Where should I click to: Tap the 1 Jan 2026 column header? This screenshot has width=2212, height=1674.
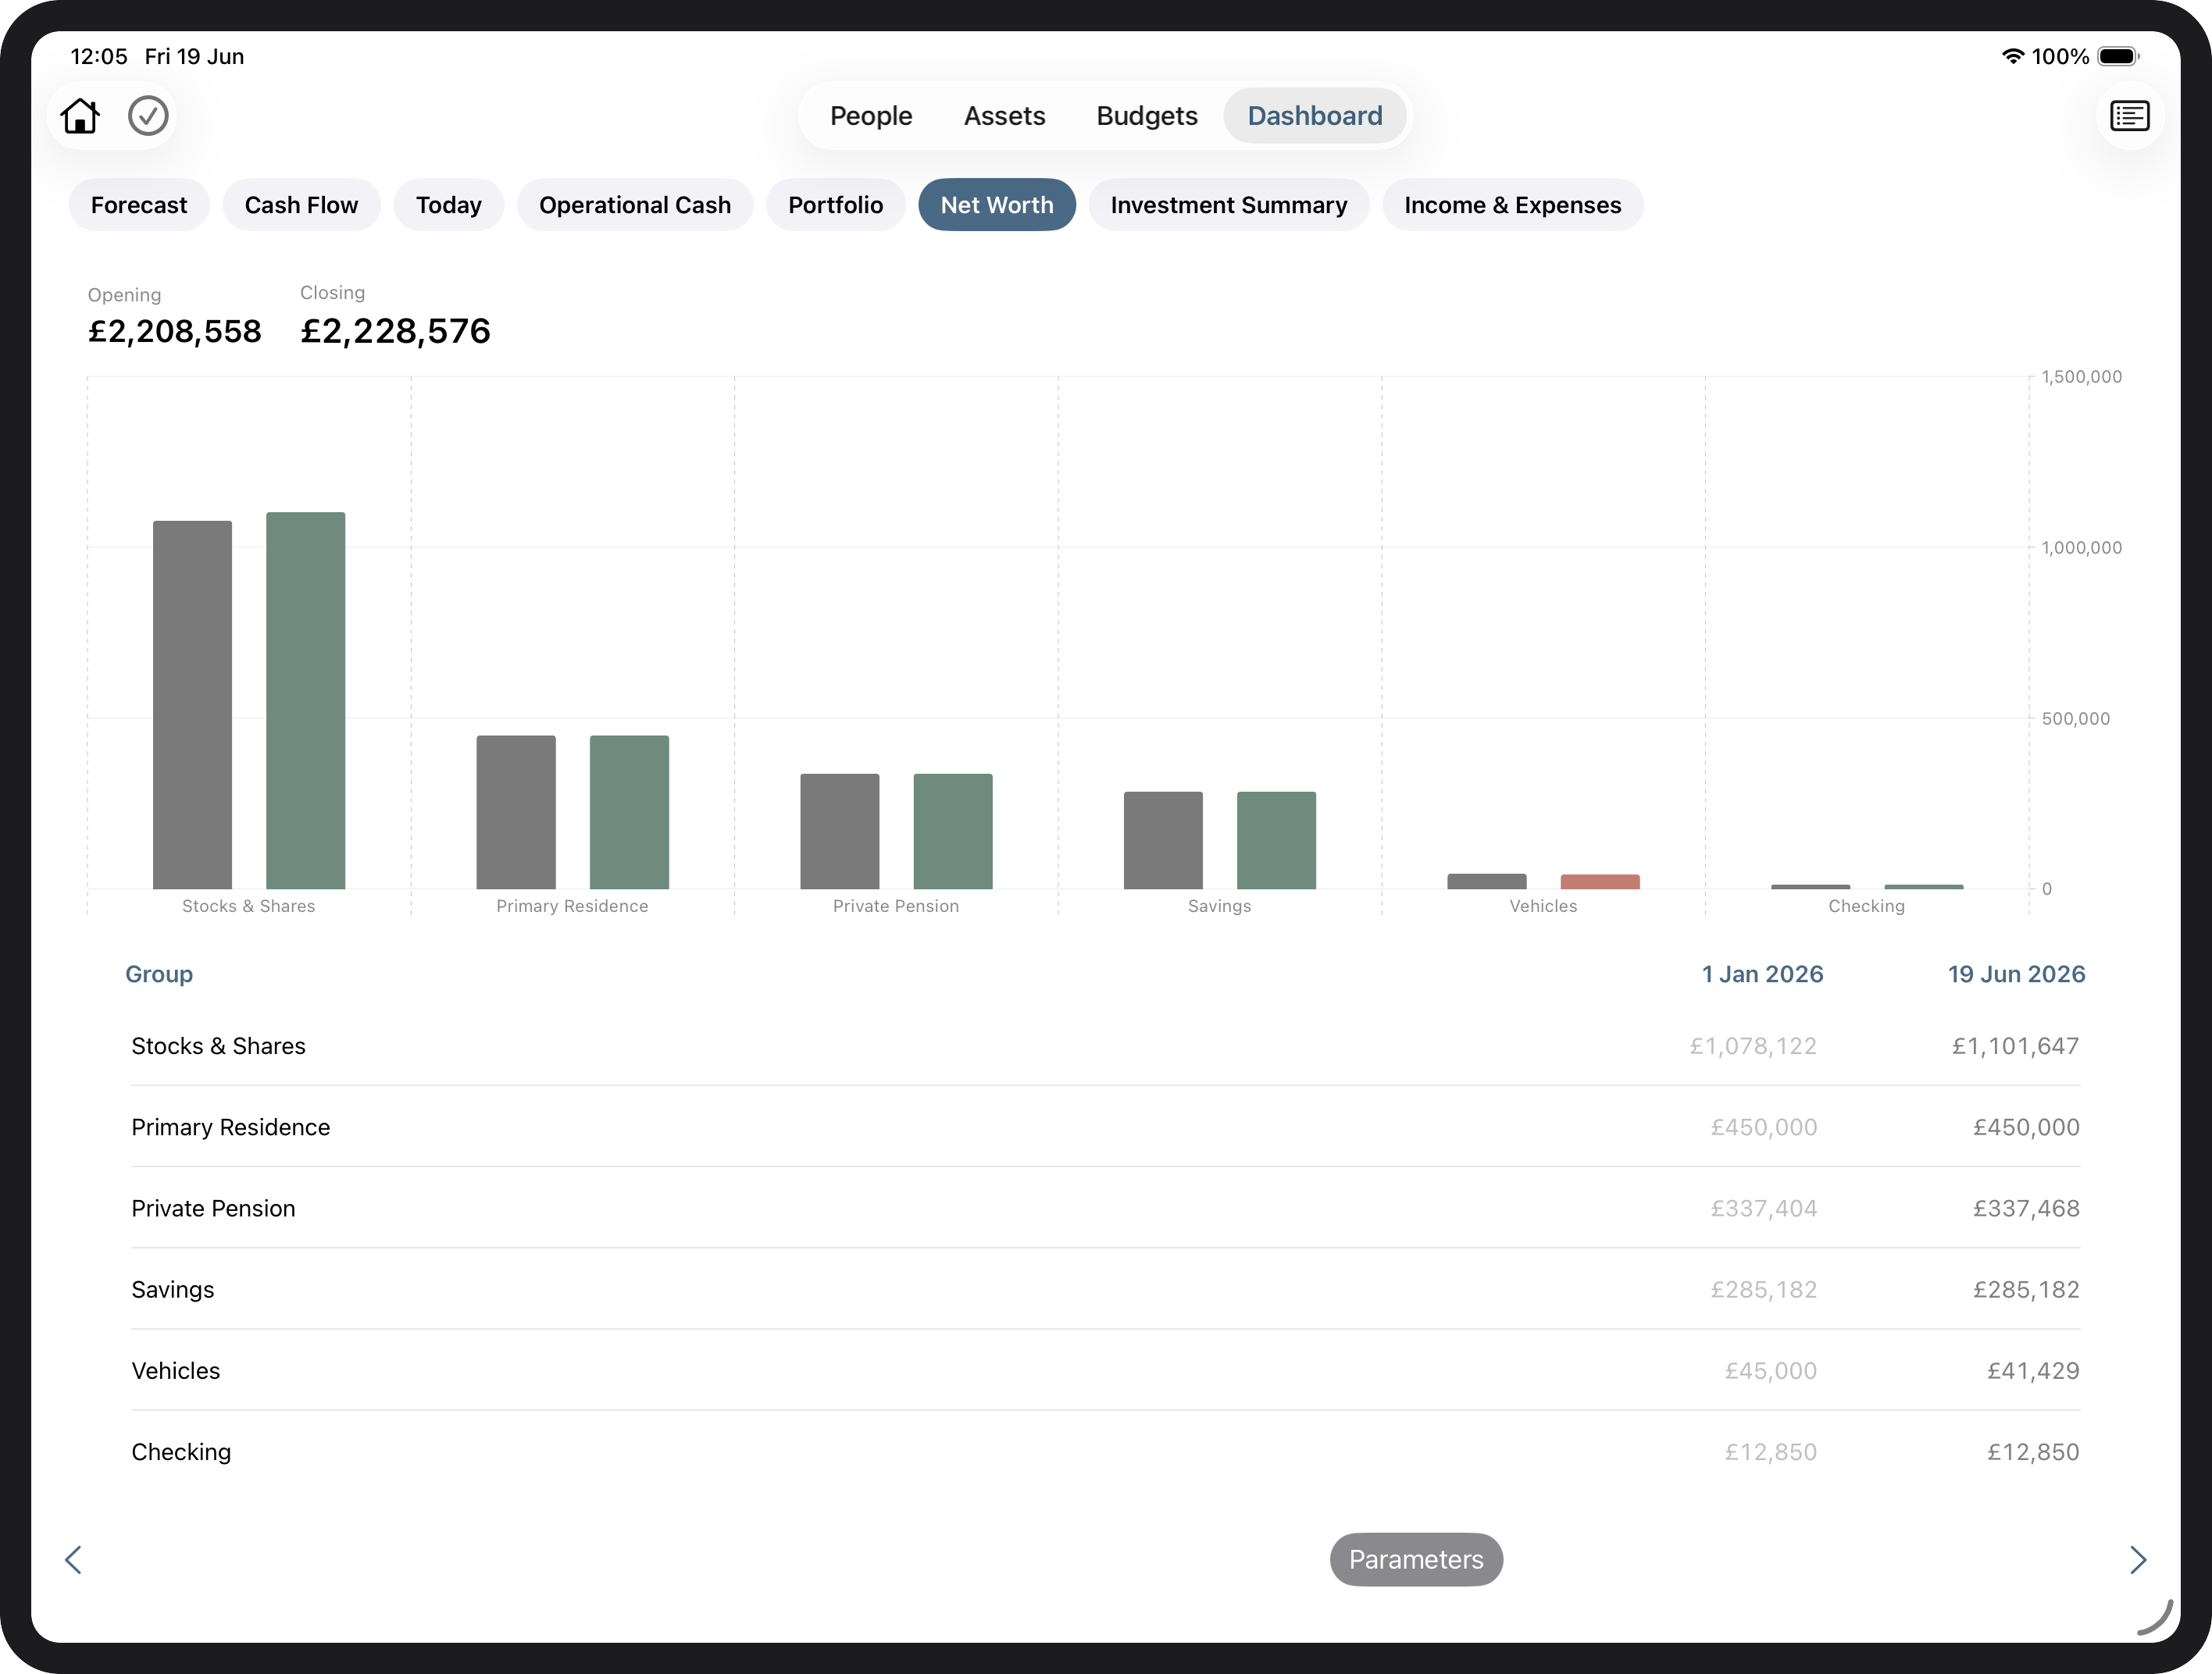pyautogui.click(x=1763, y=974)
